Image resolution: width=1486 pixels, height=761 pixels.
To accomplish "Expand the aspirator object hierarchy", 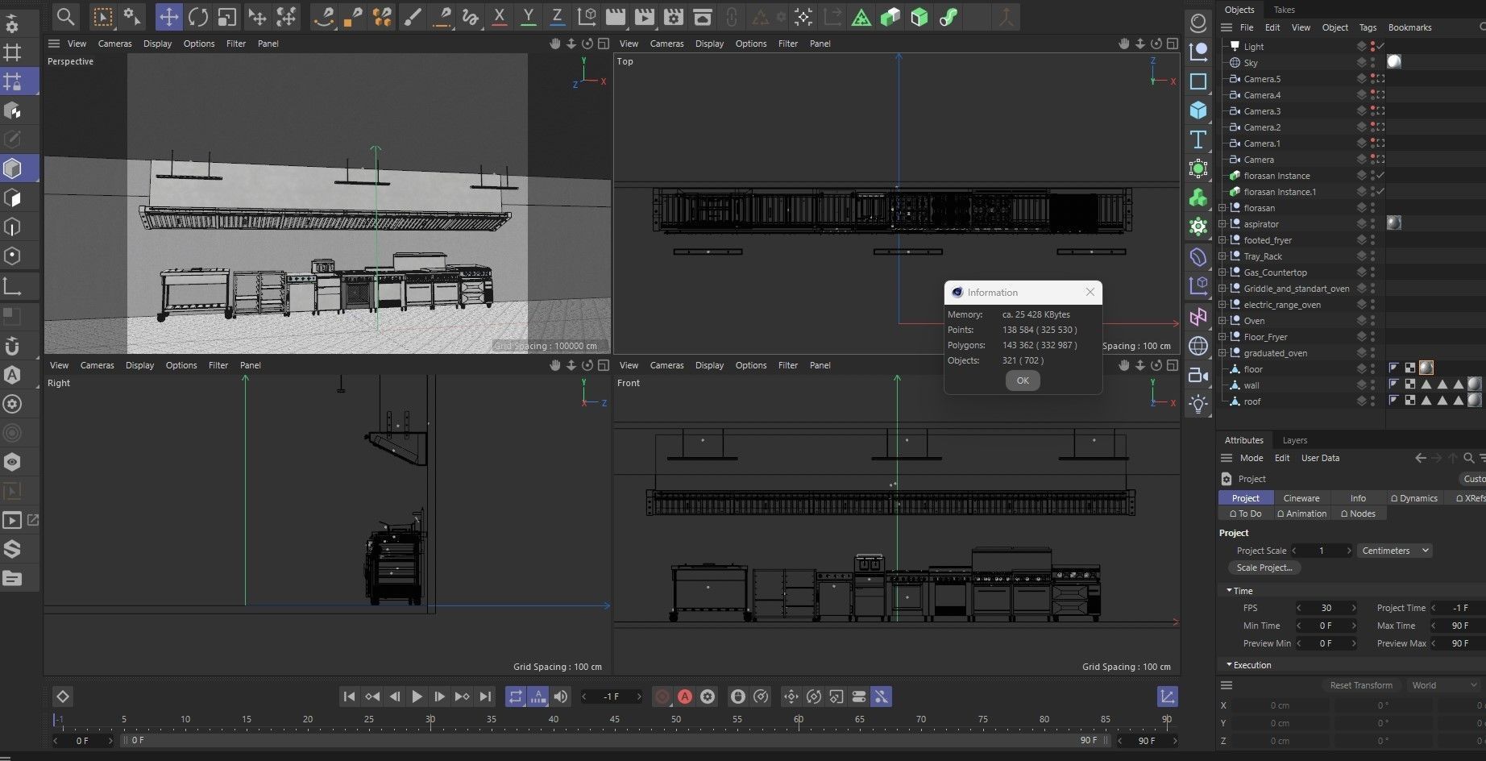I will (x=1222, y=224).
